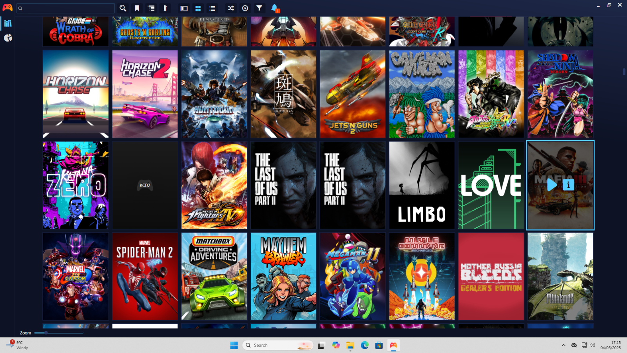This screenshot has height=353, width=627.
Task: Open the Windows Start menu
Action: [234, 345]
